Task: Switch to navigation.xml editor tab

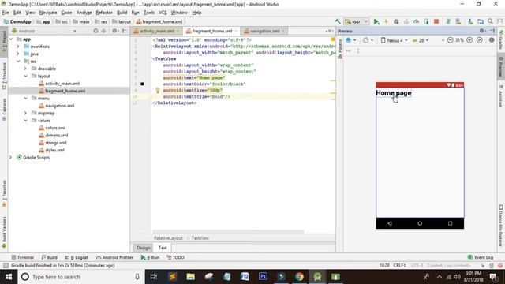Action: (x=265, y=31)
